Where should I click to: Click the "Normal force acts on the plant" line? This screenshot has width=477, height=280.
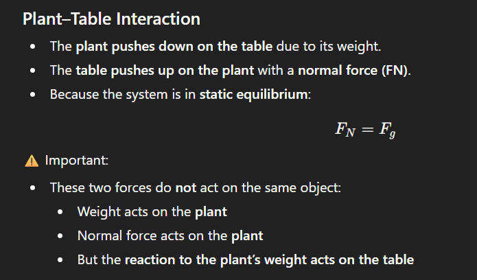(x=170, y=235)
